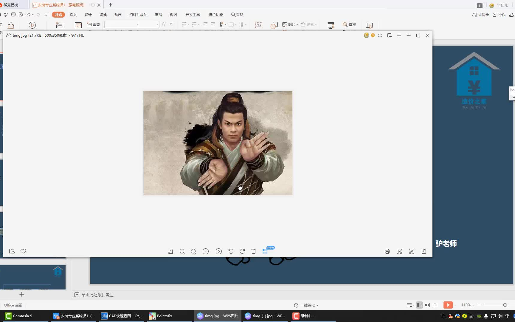Click the screenshot crop icon in viewer

pos(399,251)
